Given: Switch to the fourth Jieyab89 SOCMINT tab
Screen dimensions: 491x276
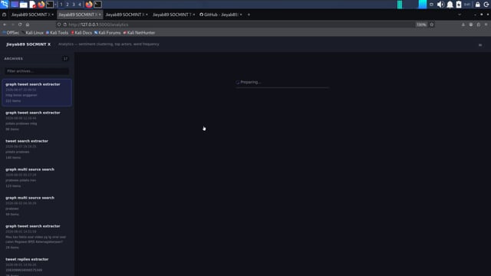Looking at the screenshot, I should 173,15.
